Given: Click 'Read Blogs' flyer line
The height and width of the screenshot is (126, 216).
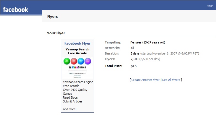Looking at the screenshot, I should (70, 97).
